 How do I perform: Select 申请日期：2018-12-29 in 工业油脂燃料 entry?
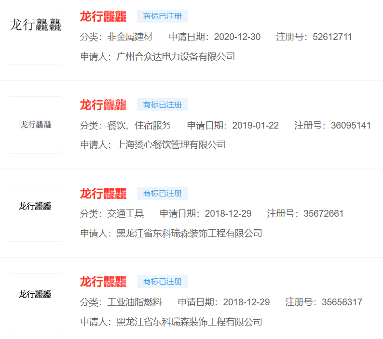coord(224,302)
